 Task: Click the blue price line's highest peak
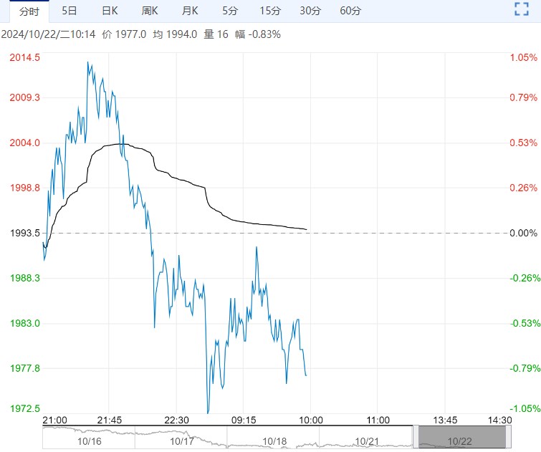(x=88, y=62)
